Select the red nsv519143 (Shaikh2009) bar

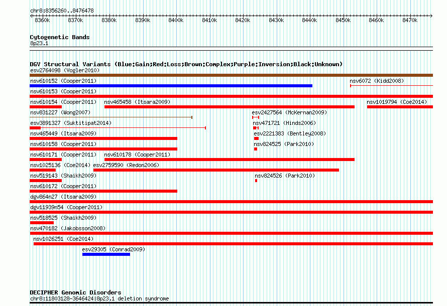[x=46, y=181]
